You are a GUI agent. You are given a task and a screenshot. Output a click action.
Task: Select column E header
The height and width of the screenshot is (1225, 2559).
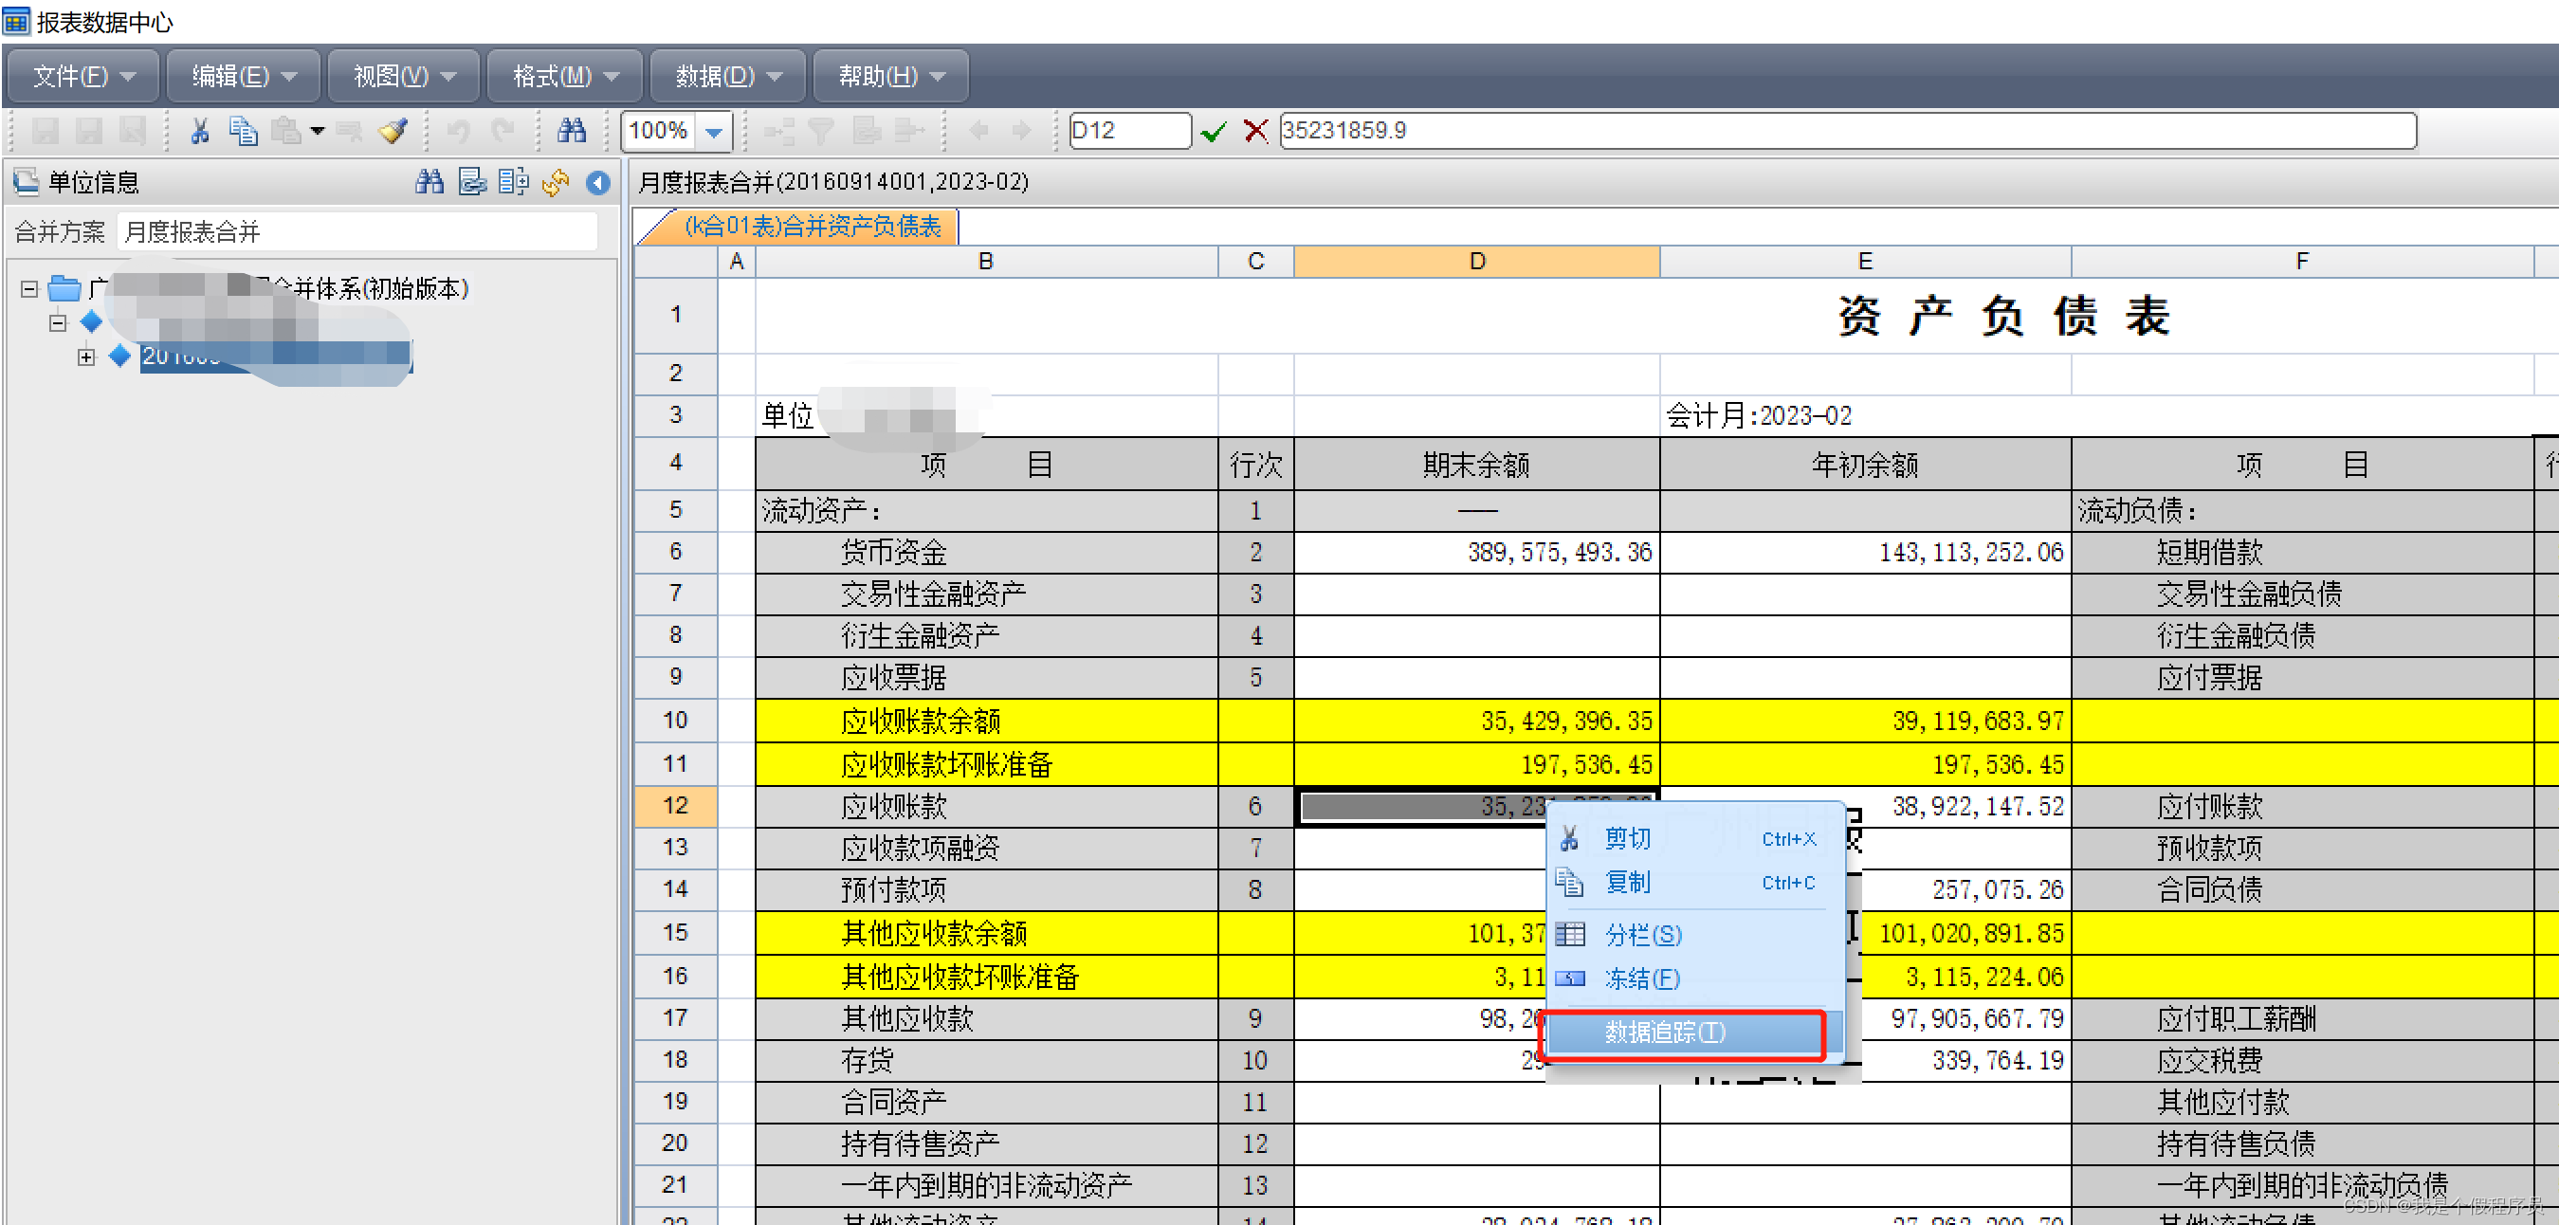1866,262
